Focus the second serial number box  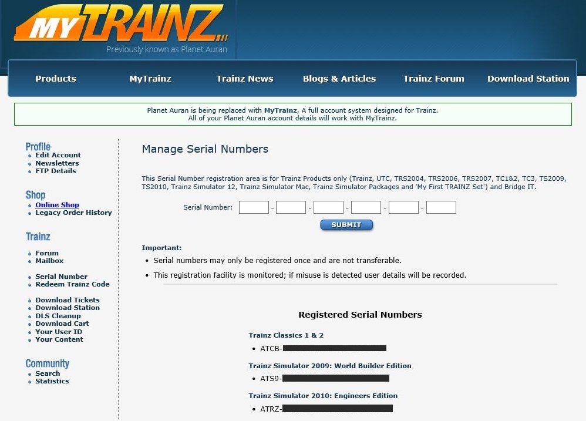point(291,207)
